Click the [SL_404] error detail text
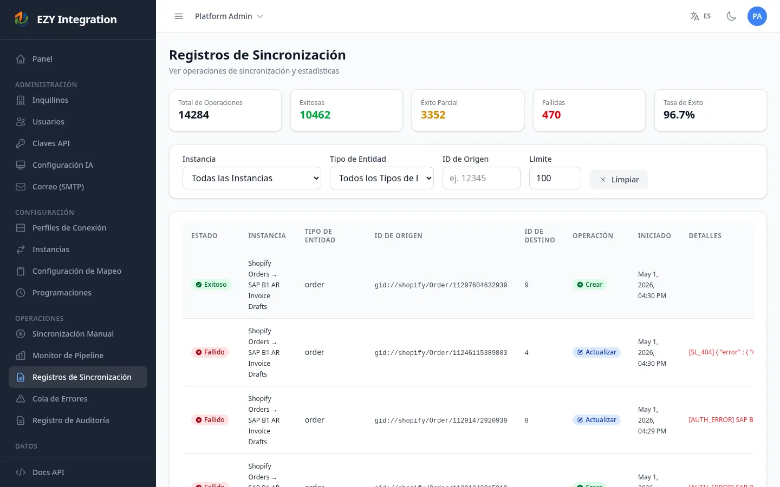The image size is (780, 487). pos(721,352)
